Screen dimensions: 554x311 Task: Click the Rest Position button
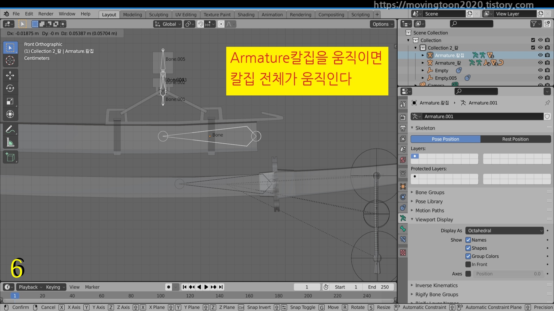point(515,139)
